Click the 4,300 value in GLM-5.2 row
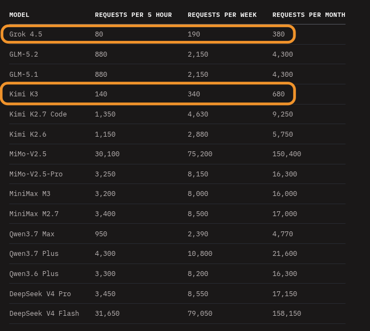Viewport: 370px width, 331px height. (282, 54)
